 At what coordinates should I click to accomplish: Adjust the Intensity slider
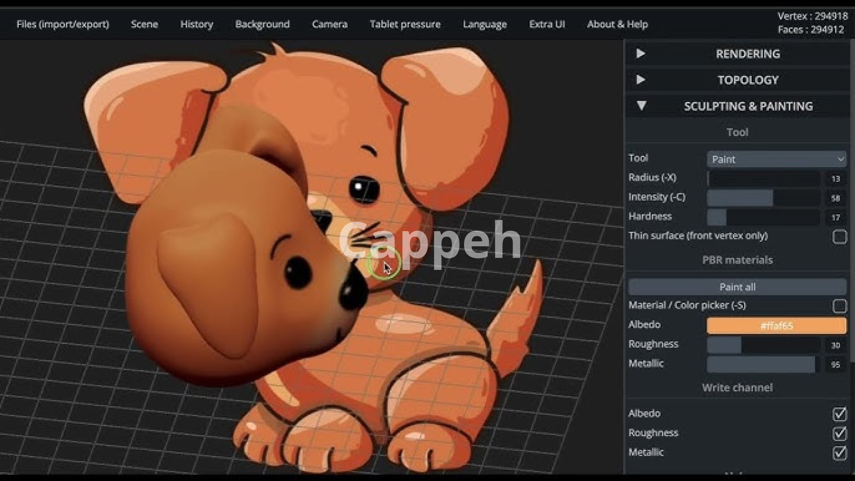pyautogui.click(x=763, y=198)
